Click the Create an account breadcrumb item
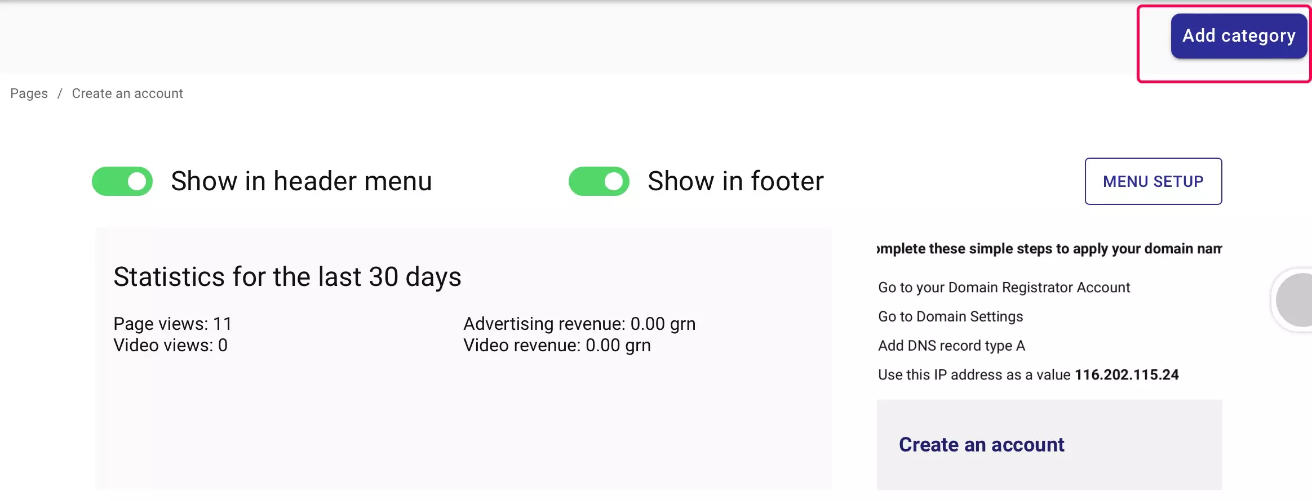1312x501 pixels. [x=127, y=93]
